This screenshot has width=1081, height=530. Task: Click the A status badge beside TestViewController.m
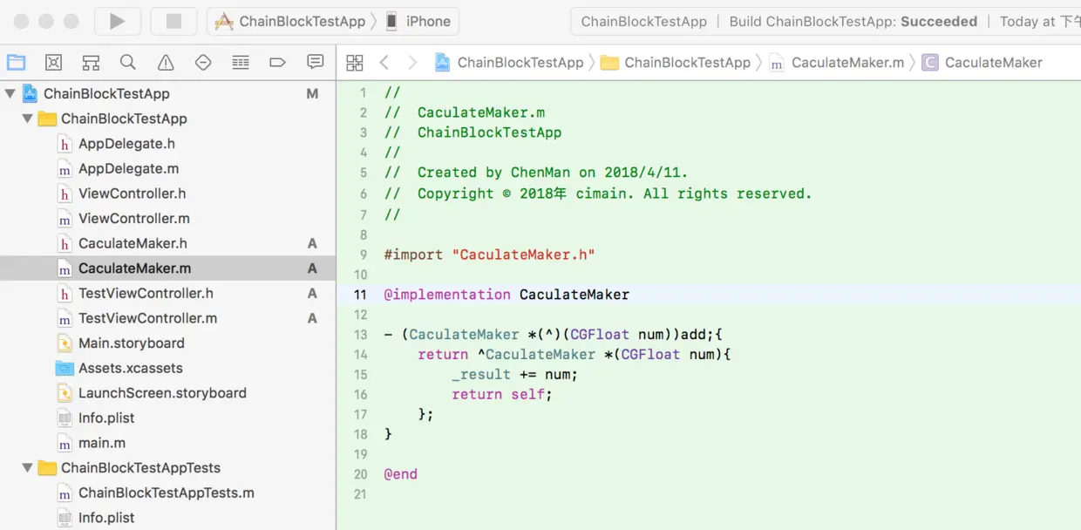coord(312,318)
